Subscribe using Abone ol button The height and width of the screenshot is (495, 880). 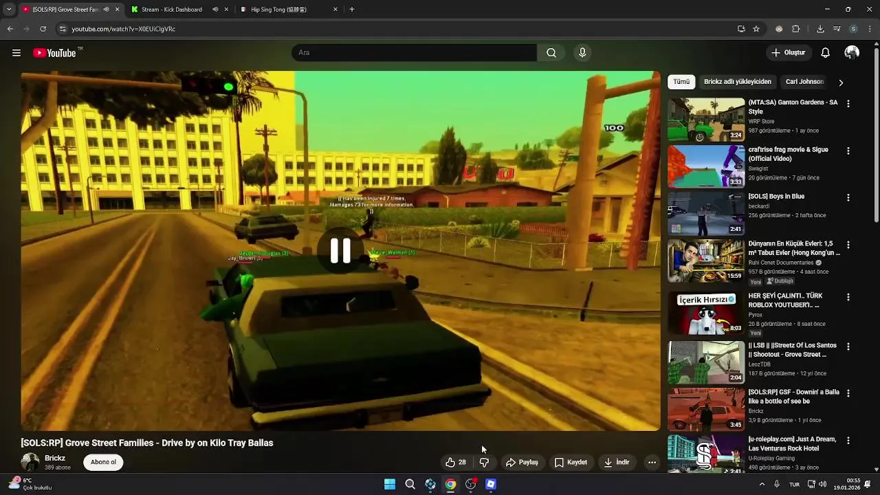coord(103,462)
